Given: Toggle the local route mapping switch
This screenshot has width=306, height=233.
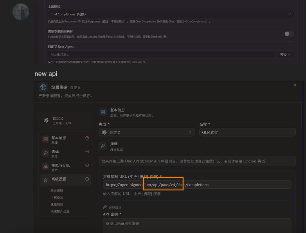Looking at the screenshot, I should (289, 34).
